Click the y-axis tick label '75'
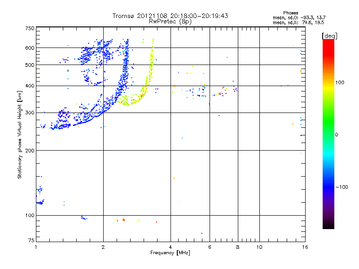Screen dimensions: 359x269 point(31,240)
